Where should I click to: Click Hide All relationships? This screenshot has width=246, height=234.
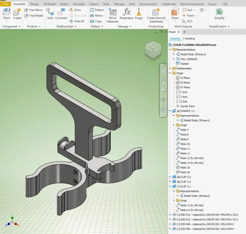[76, 21]
